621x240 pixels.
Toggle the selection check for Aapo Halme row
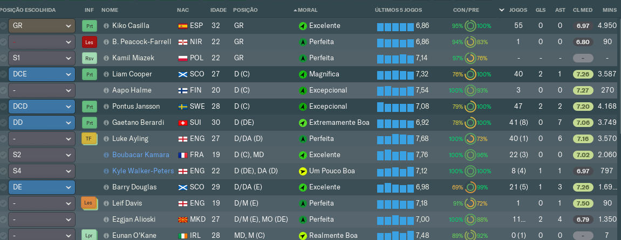[3, 90]
